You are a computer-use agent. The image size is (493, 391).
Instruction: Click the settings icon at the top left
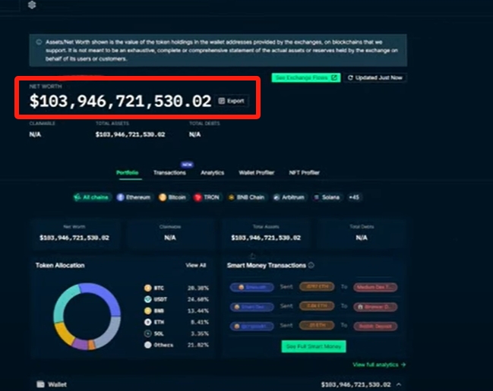(31, 5)
